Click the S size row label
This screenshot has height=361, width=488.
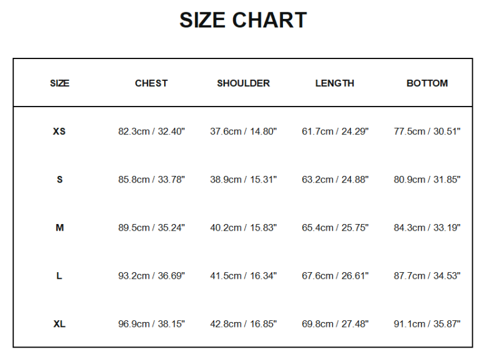(x=59, y=180)
